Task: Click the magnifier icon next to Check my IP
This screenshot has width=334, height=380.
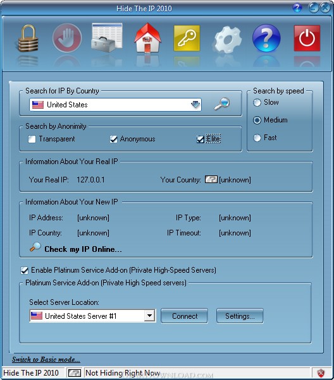Action: (x=35, y=247)
